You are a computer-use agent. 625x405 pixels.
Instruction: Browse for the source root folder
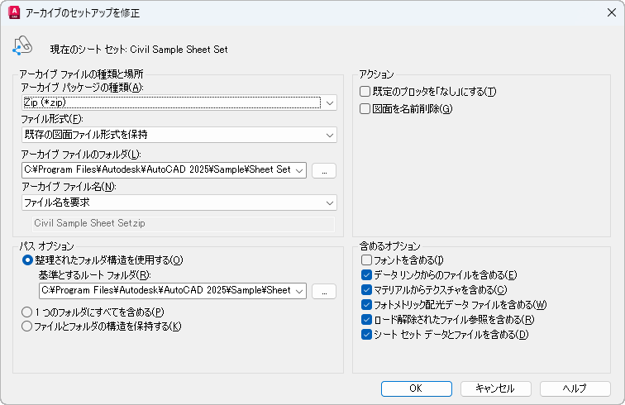325,291
